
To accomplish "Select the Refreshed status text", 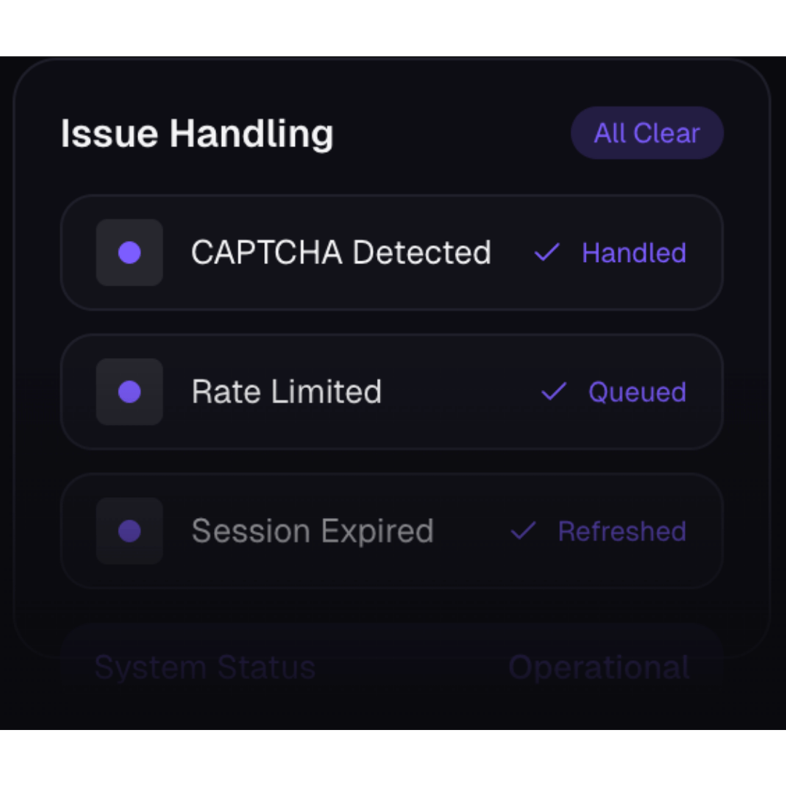I will pyautogui.click(x=622, y=531).
